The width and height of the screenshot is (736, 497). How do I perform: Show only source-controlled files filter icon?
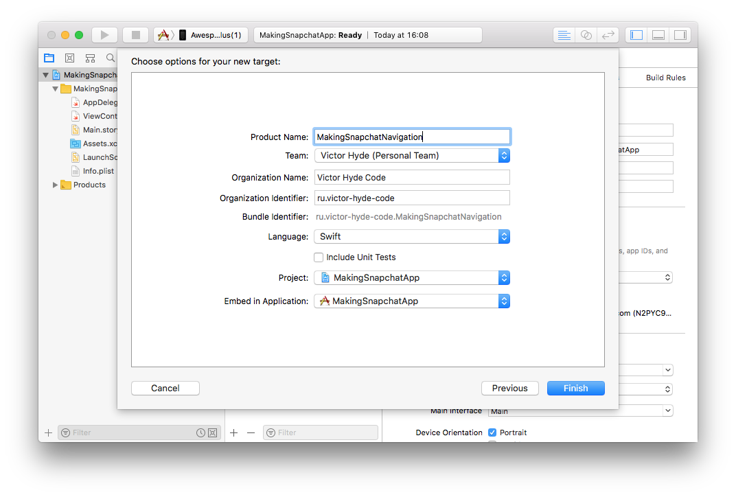[x=213, y=432]
